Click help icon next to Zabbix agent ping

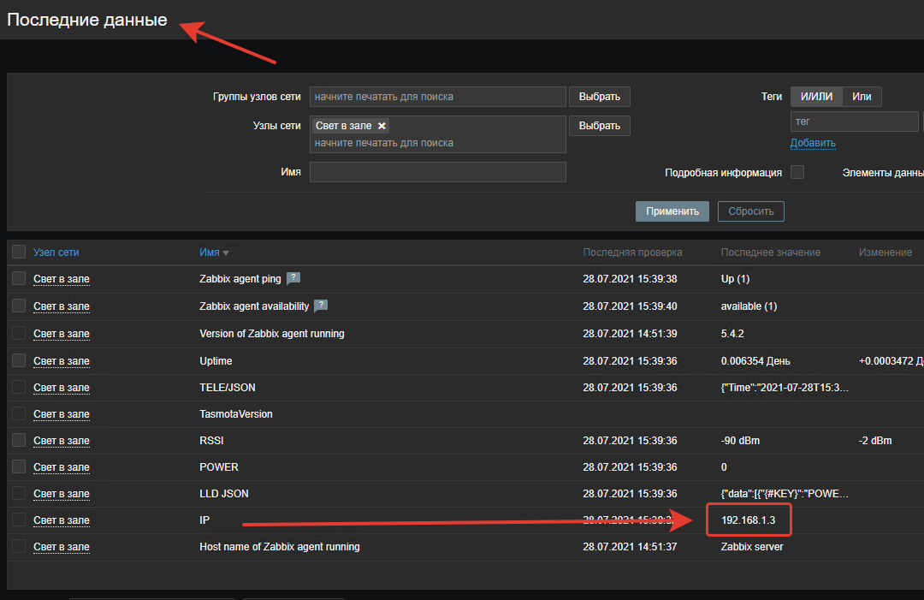coord(293,278)
